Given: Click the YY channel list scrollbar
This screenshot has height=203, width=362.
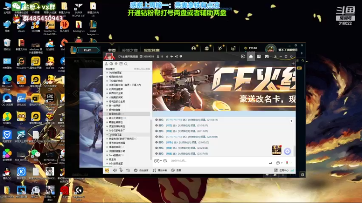Looking at the screenshot, I should pos(151,139).
